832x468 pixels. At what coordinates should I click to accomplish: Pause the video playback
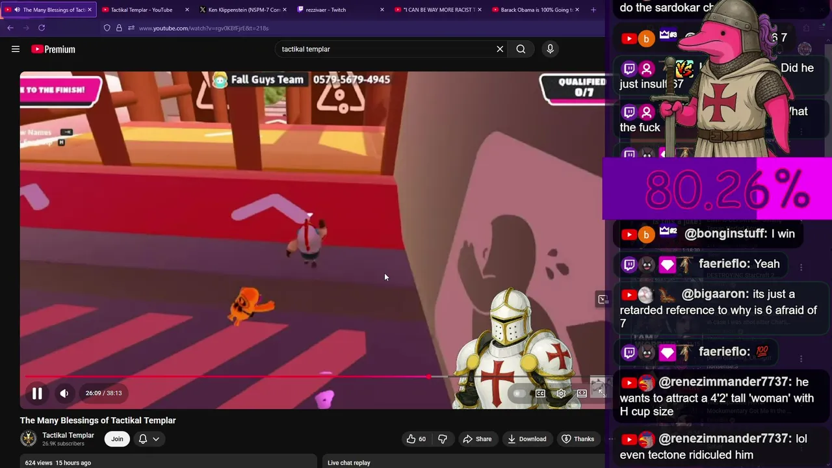(37, 393)
